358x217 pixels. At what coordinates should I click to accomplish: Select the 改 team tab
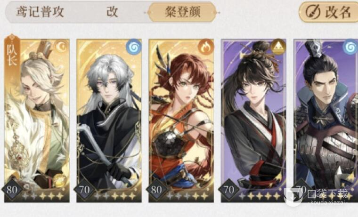[x=112, y=12]
